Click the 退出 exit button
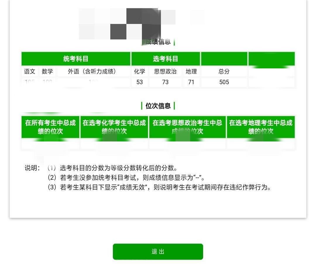The height and width of the screenshot is (273, 316). 158,251
